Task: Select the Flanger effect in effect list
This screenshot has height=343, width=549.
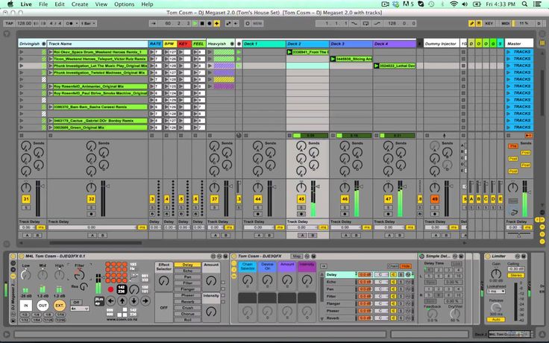Action: (188, 289)
